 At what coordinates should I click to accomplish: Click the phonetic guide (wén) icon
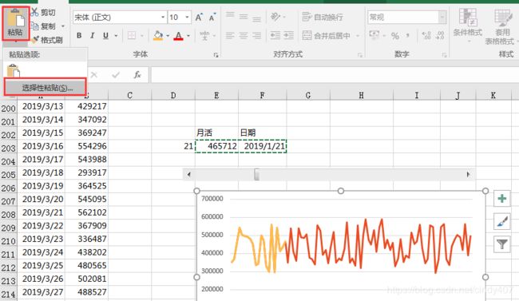(x=204, y=35)
